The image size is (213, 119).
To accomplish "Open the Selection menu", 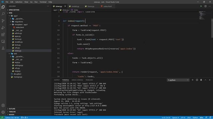I will (x=19, y=2).
